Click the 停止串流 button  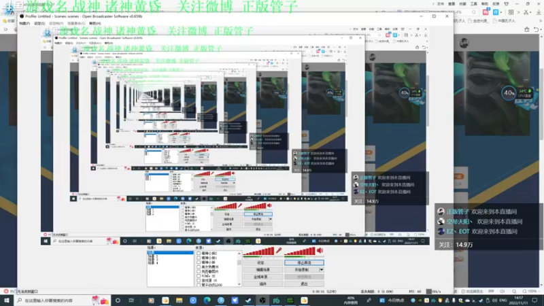pyautogui.click(x=304, y=262)
